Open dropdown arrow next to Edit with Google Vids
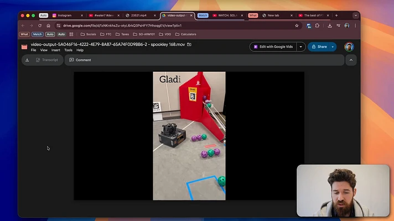394x221 pixels. 301,47
